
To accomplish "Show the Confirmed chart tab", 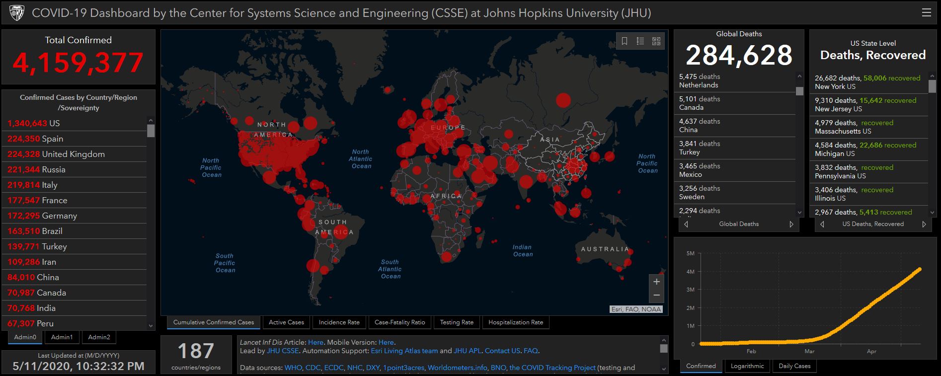I will tap(701, 366).
